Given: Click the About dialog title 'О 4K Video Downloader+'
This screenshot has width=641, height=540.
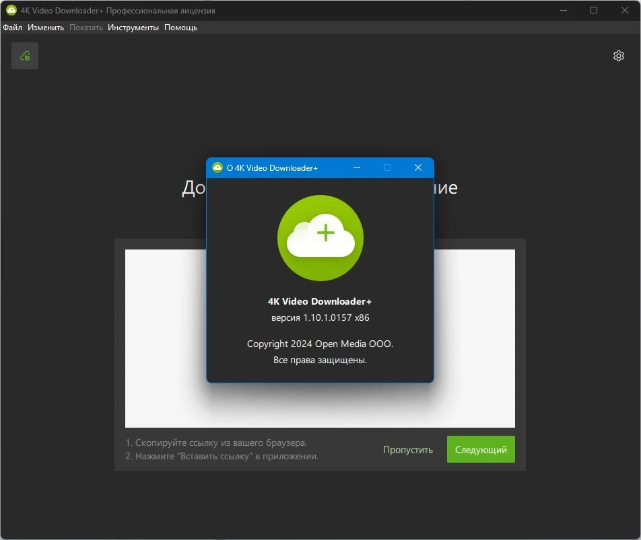Looking at the screenshot, I should pos(272,167).
